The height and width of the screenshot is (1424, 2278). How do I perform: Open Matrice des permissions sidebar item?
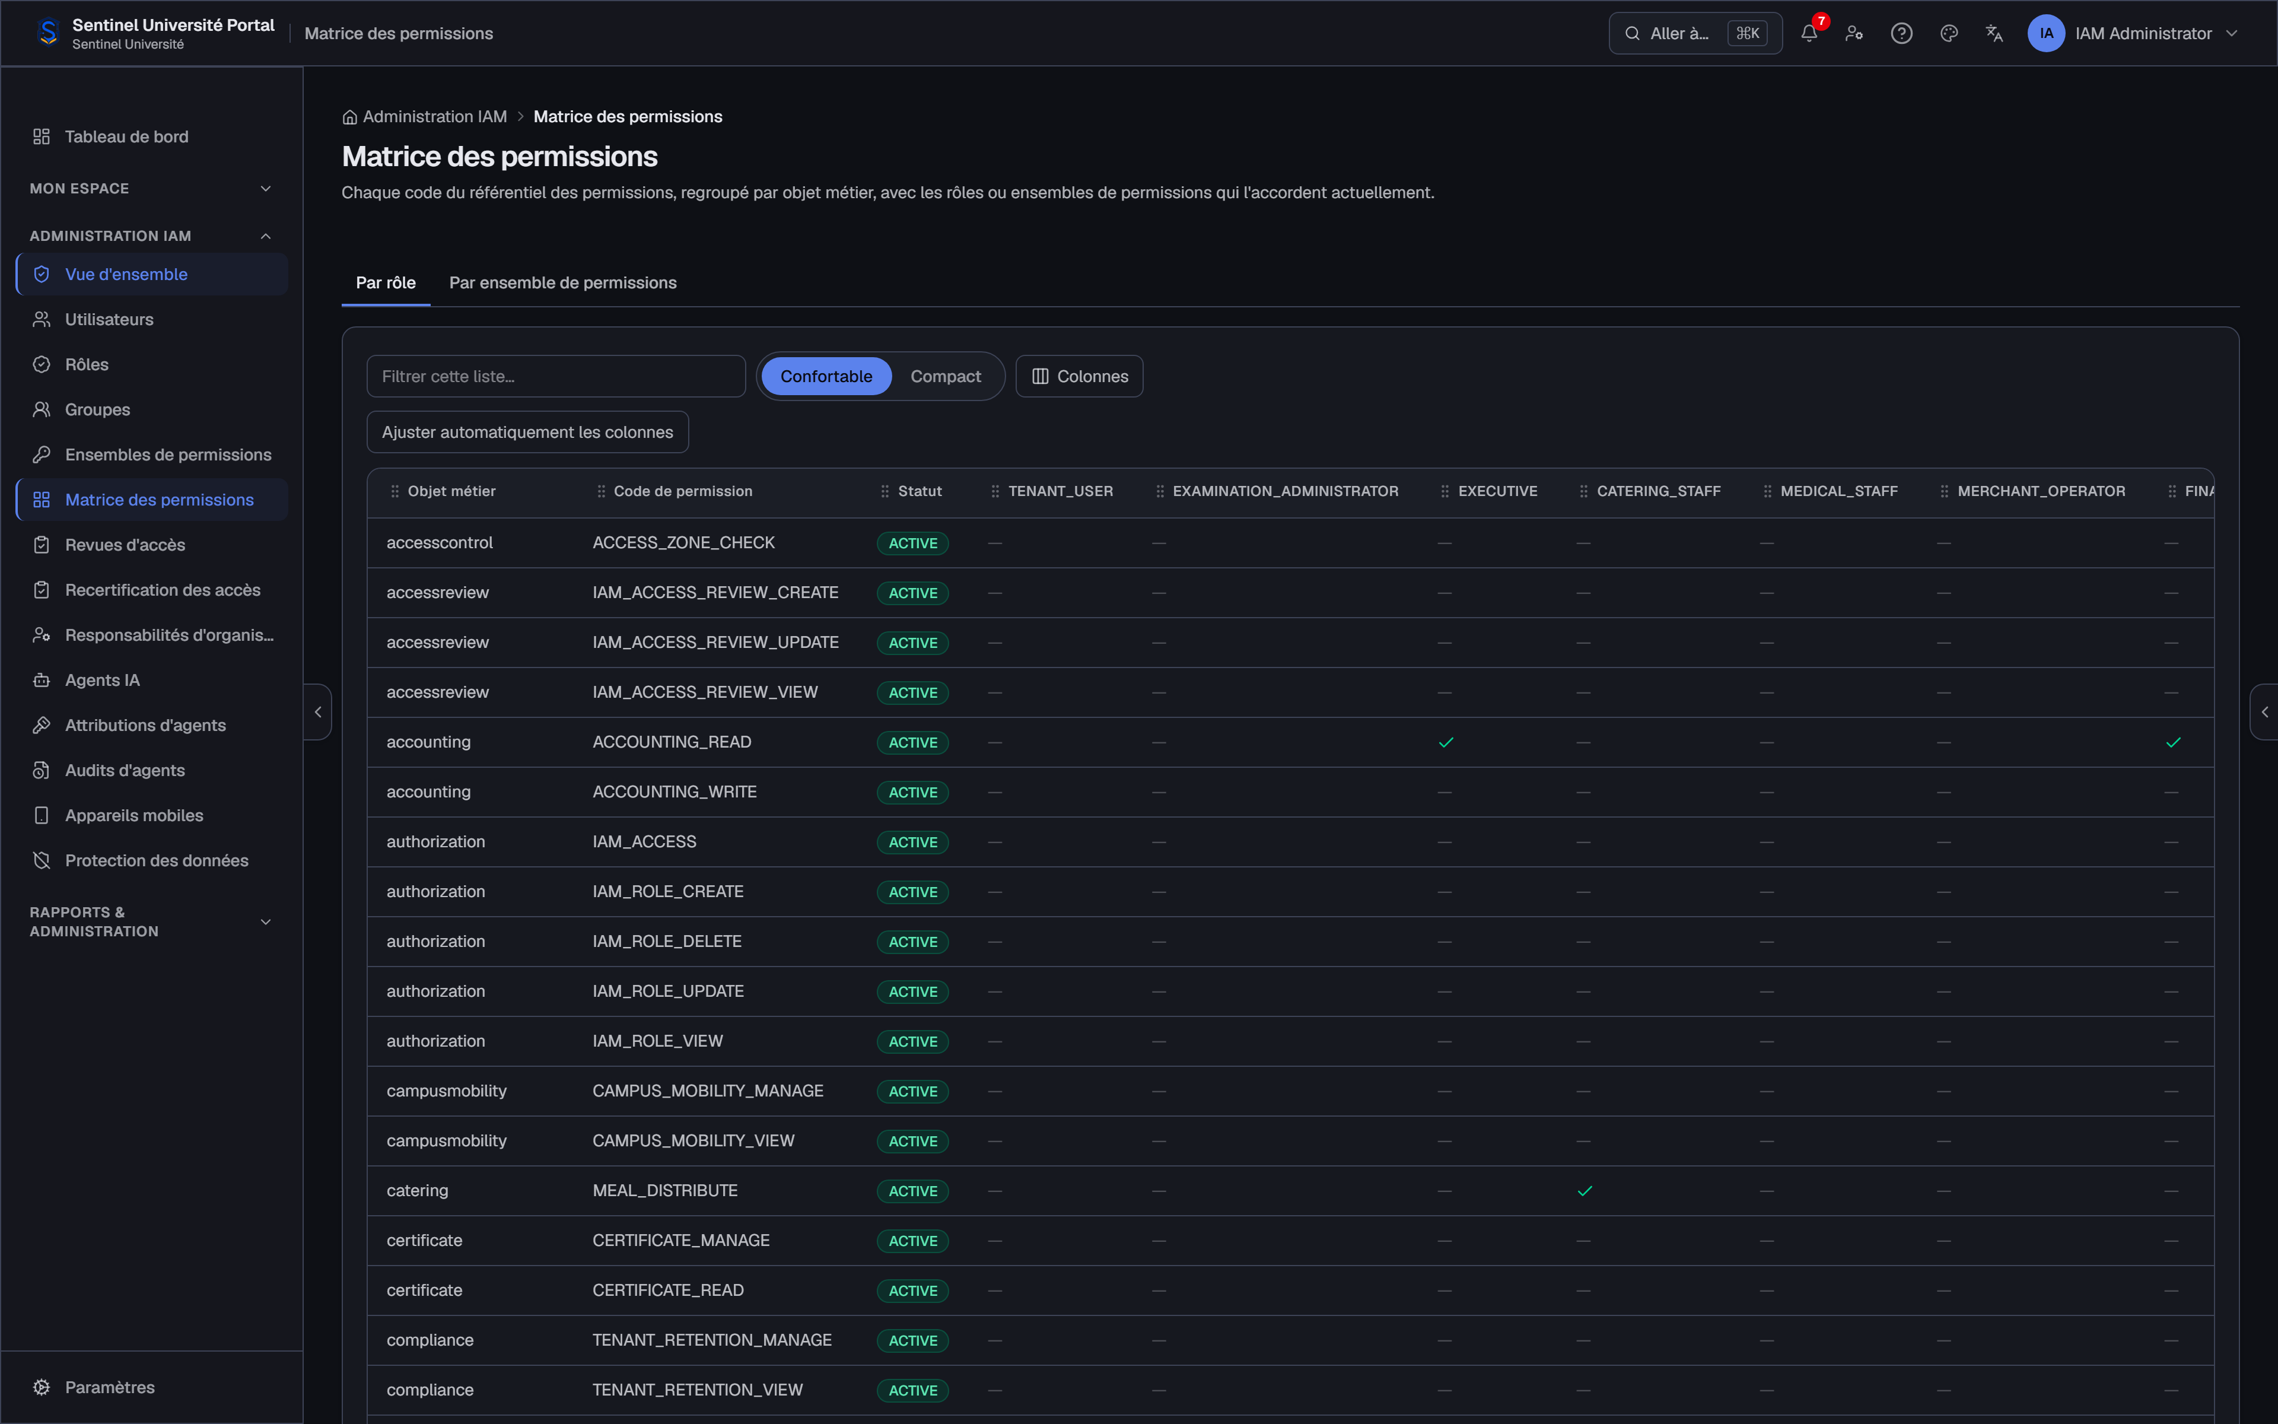[151, 500]
